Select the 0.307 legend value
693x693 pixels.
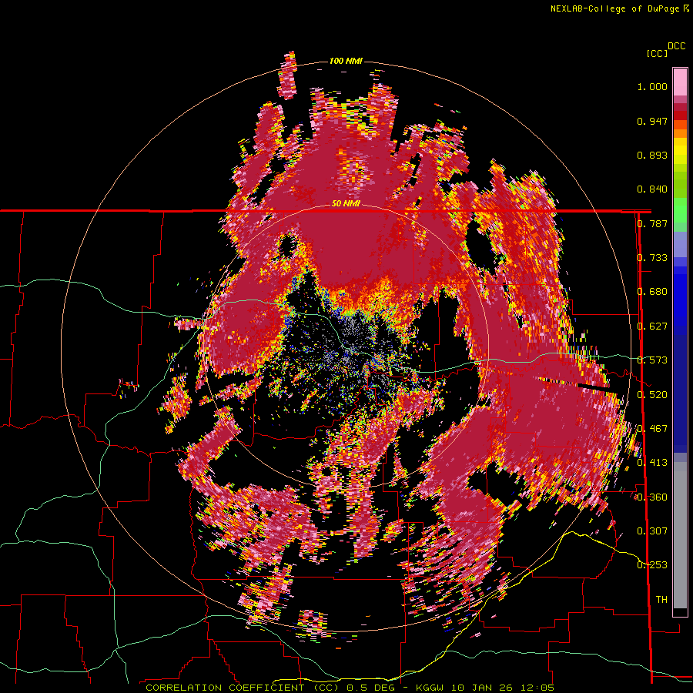[x=652, y=531]
